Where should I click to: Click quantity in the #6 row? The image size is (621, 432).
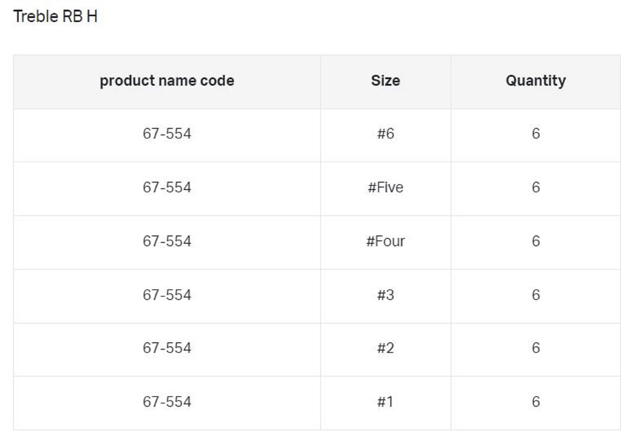tap(536, 134)
